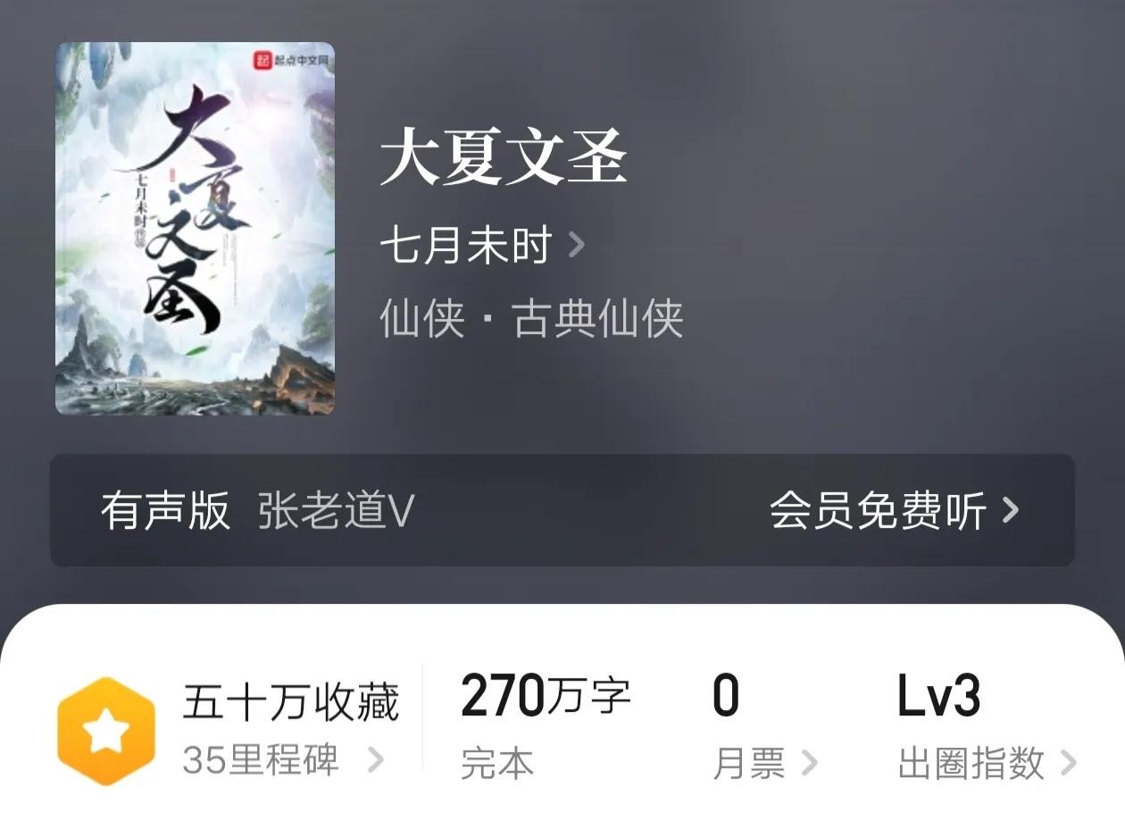Tap the 270万字 word count stat
Image resolution: width=1125 pixels, height=829 pixels.
[546, 697]
